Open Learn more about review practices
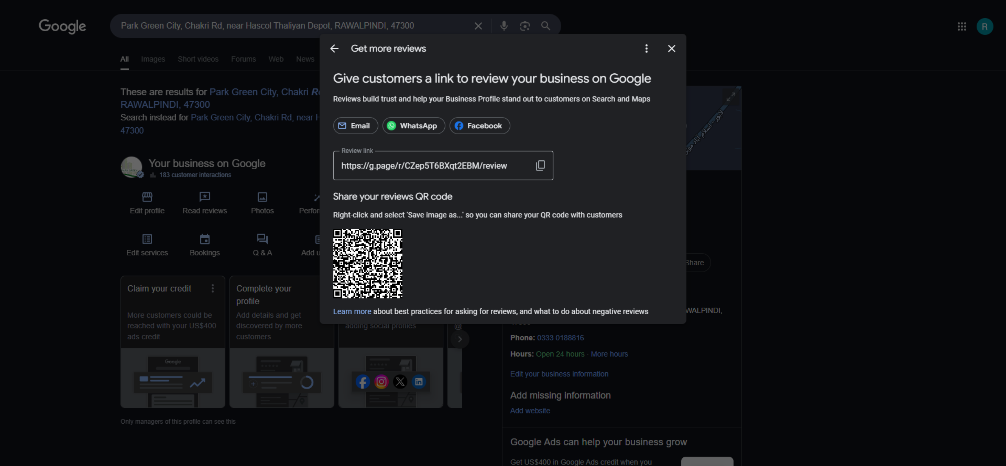 pyautogui.click(x=352, y=311)
